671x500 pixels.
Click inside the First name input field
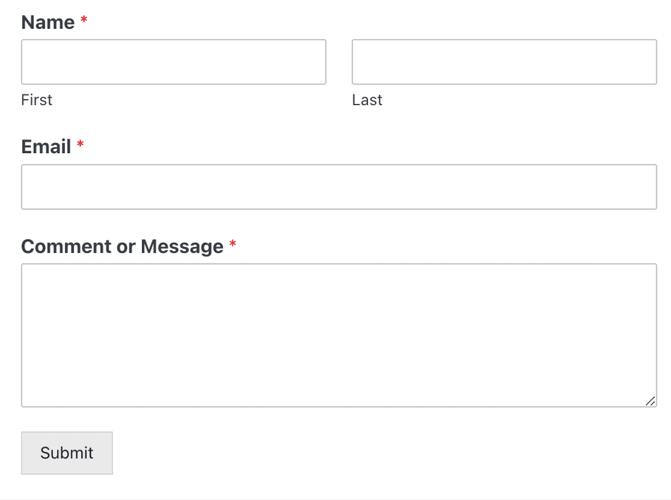coord(173,62)
